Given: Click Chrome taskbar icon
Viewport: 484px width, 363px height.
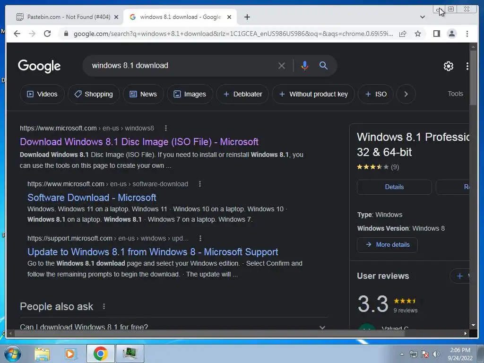Looking at the screenshot, I should (x=101, y=354).
